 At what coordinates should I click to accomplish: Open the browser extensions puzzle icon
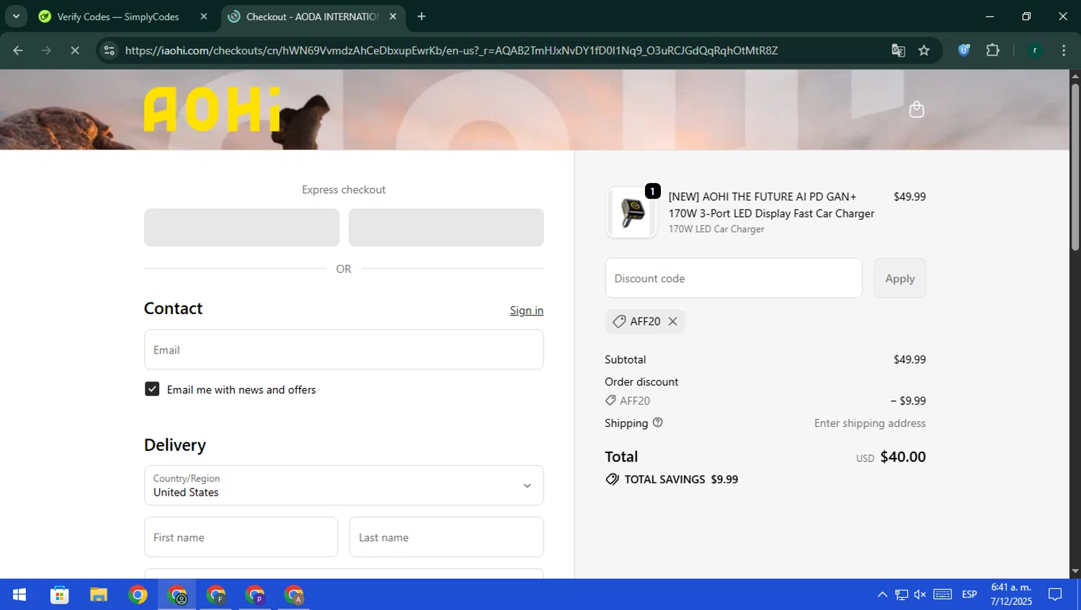[992, 50]
